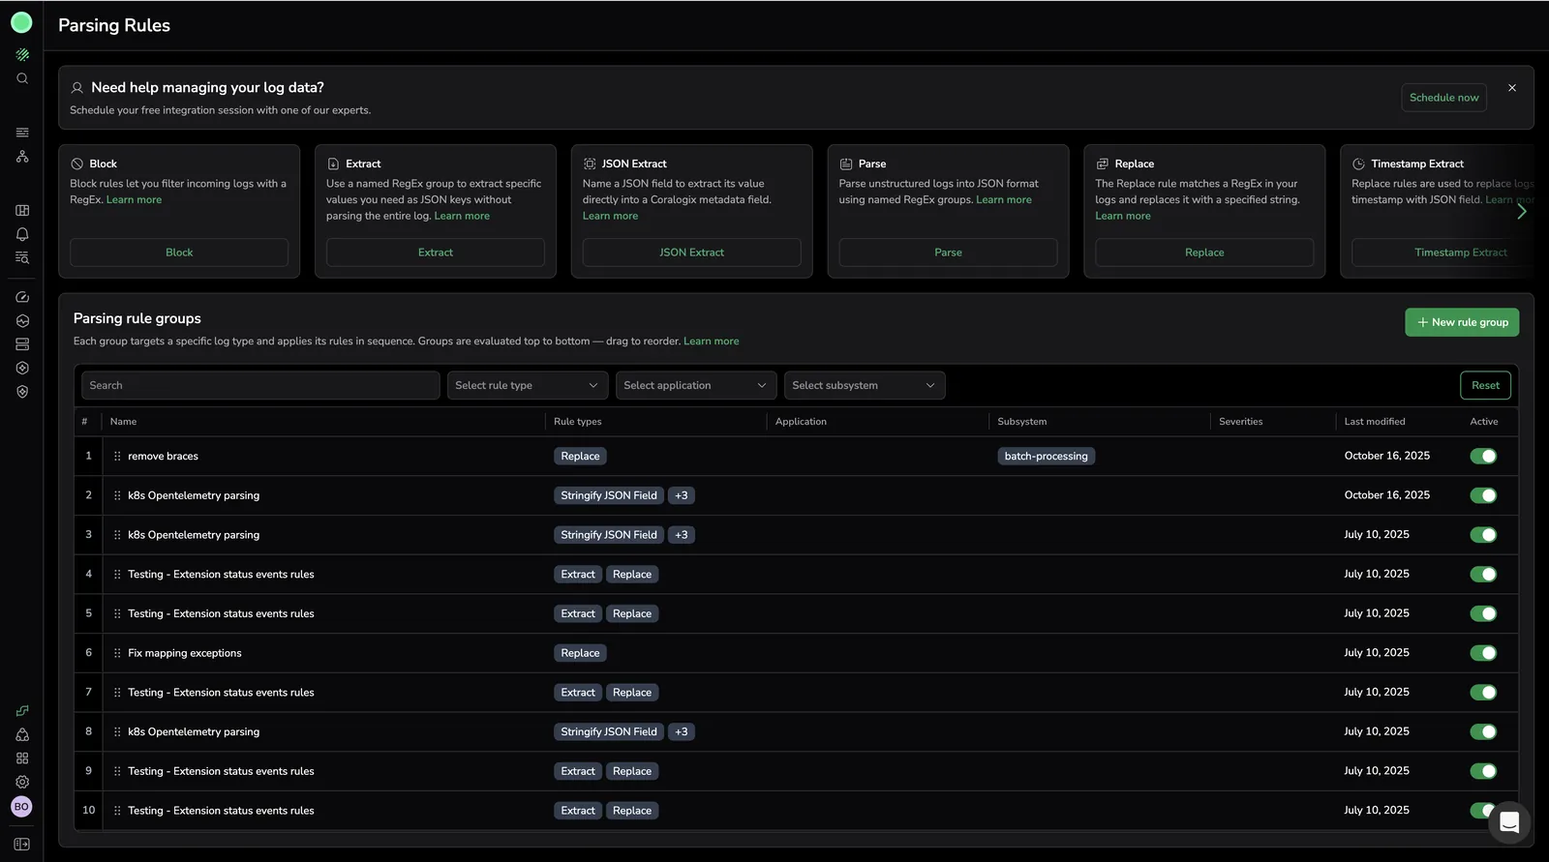Toggle active switch for row 7

pyautogui.click(x=1483, y=693)
